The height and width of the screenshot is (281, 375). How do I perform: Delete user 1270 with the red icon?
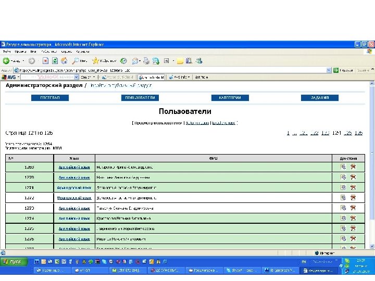tap(353, 177)
